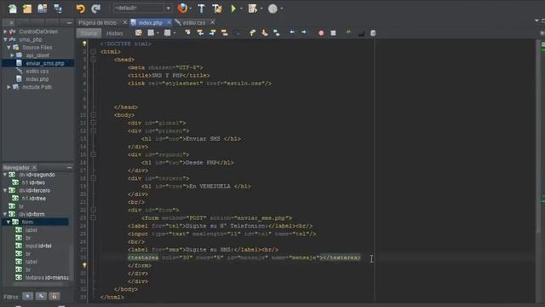The image size is (545, 307).
Task: Open the Run Project dropdown arrow
Action: [x=241, y=9]
